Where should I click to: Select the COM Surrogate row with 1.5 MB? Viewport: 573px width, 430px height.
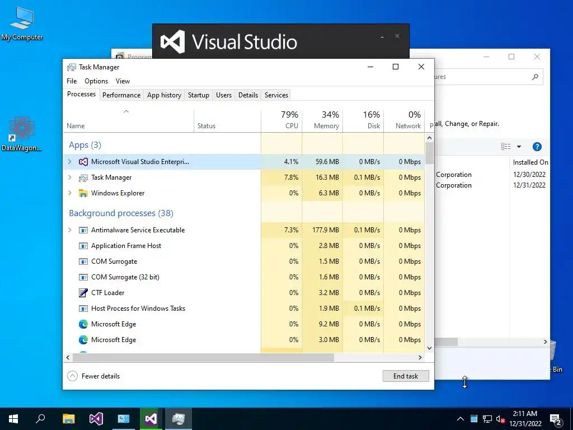(244, 261)
